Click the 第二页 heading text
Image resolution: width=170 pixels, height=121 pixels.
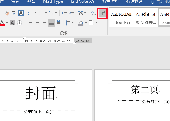145,90
